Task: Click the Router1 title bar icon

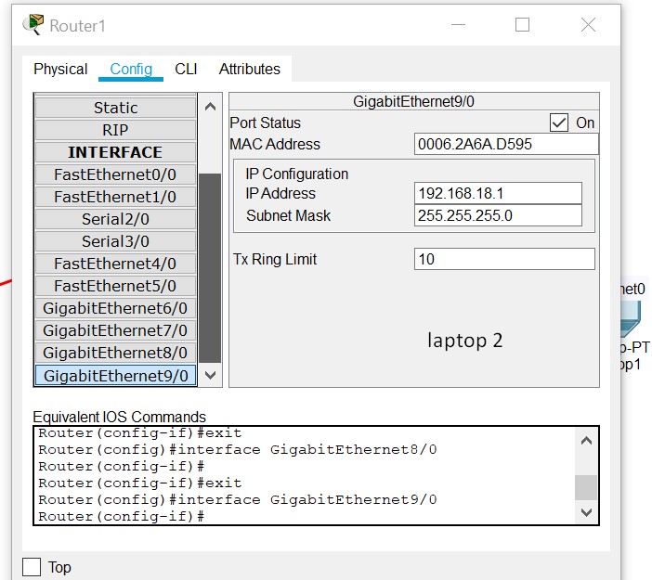Action: [35, 25]
